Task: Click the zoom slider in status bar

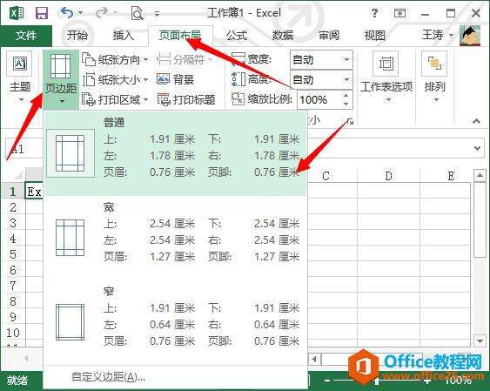Action: coord(377,381)
